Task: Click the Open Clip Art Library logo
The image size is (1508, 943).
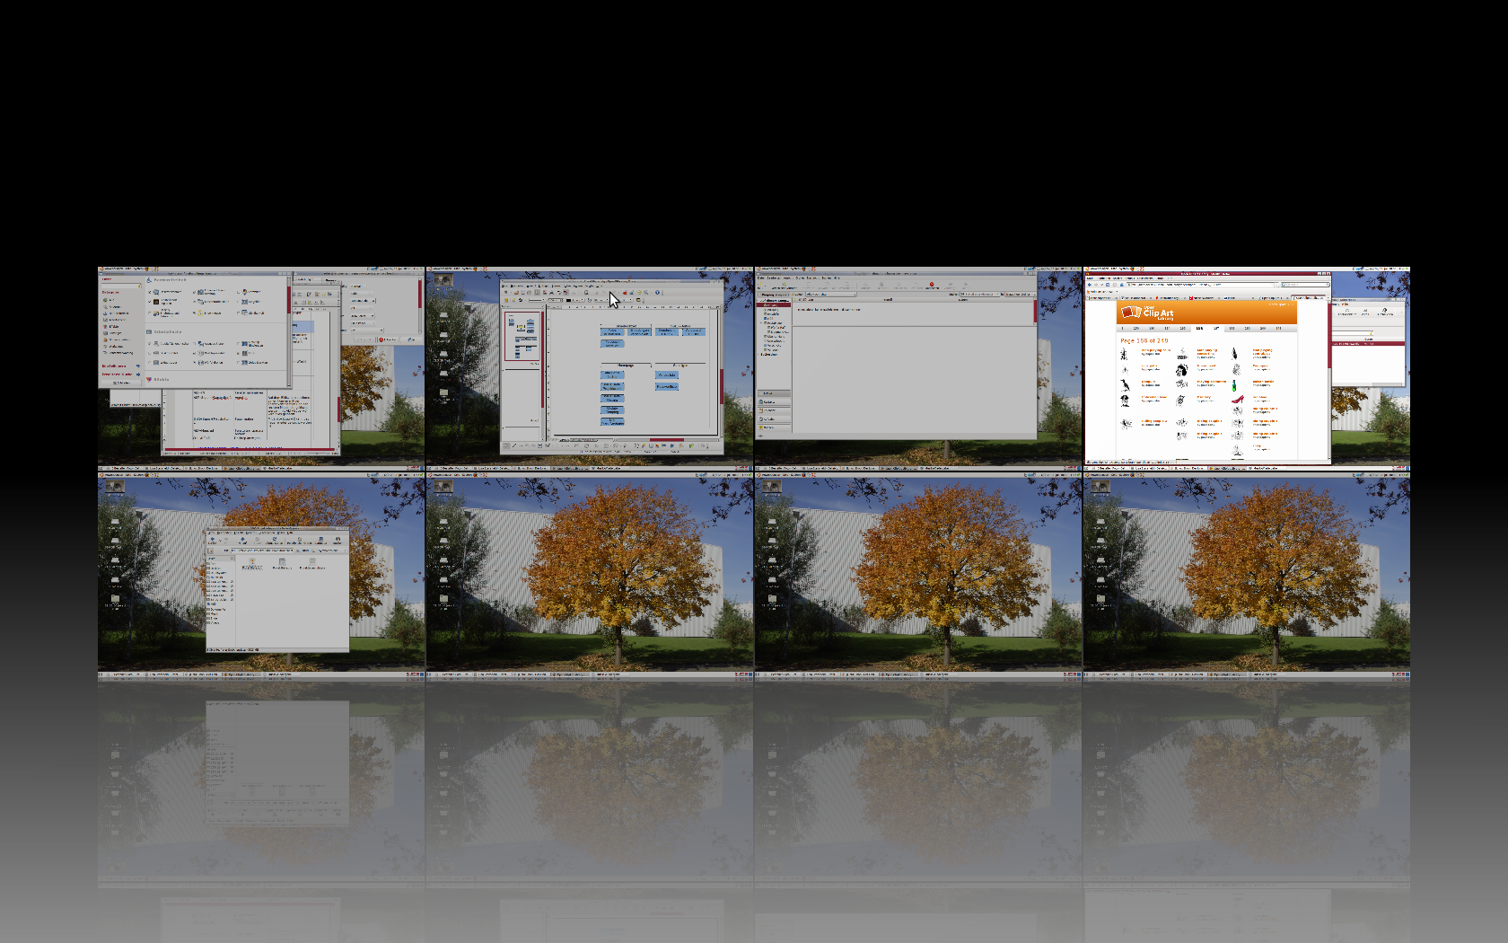Action: (x=1147, y=313)
